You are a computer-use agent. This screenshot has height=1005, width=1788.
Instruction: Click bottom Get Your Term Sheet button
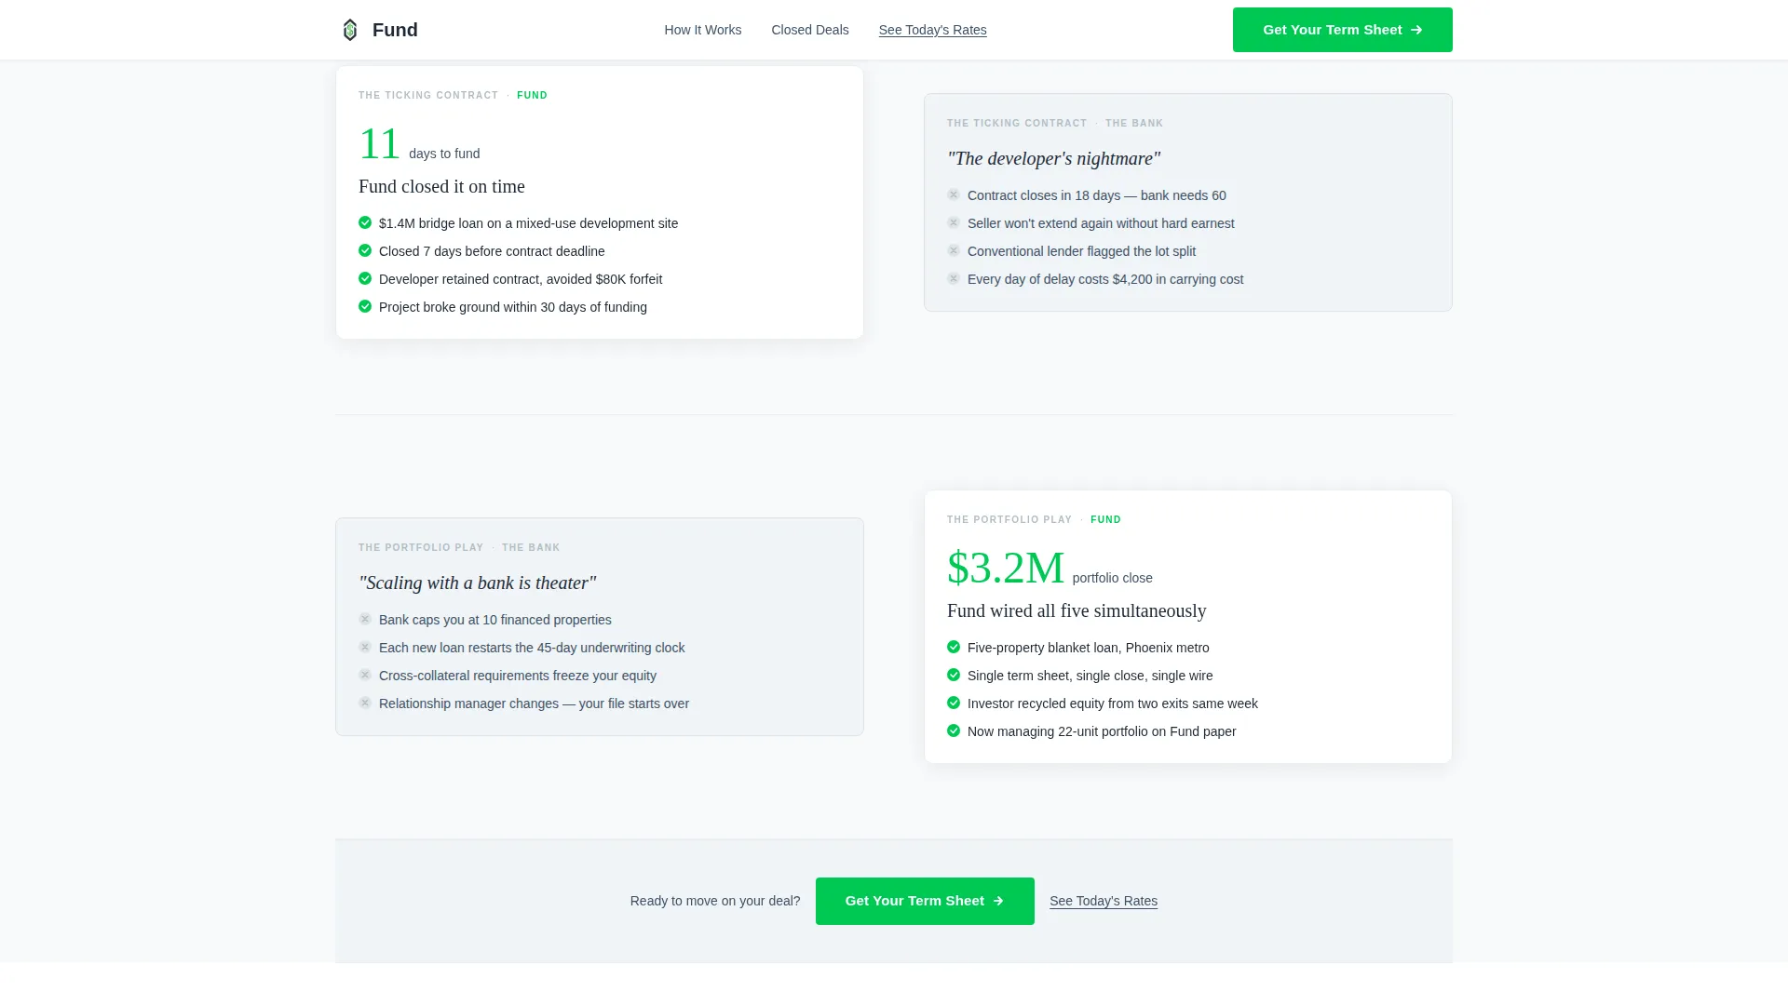pos(925,901)
